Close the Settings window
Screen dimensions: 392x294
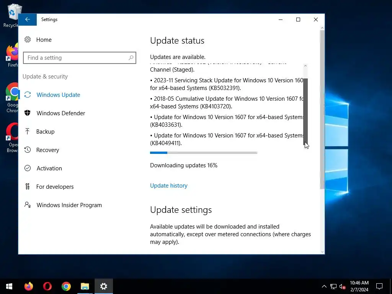click(316, 20)
